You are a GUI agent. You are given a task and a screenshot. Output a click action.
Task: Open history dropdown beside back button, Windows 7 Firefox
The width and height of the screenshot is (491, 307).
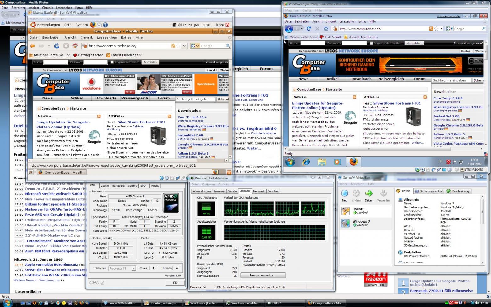coord(302,29)
